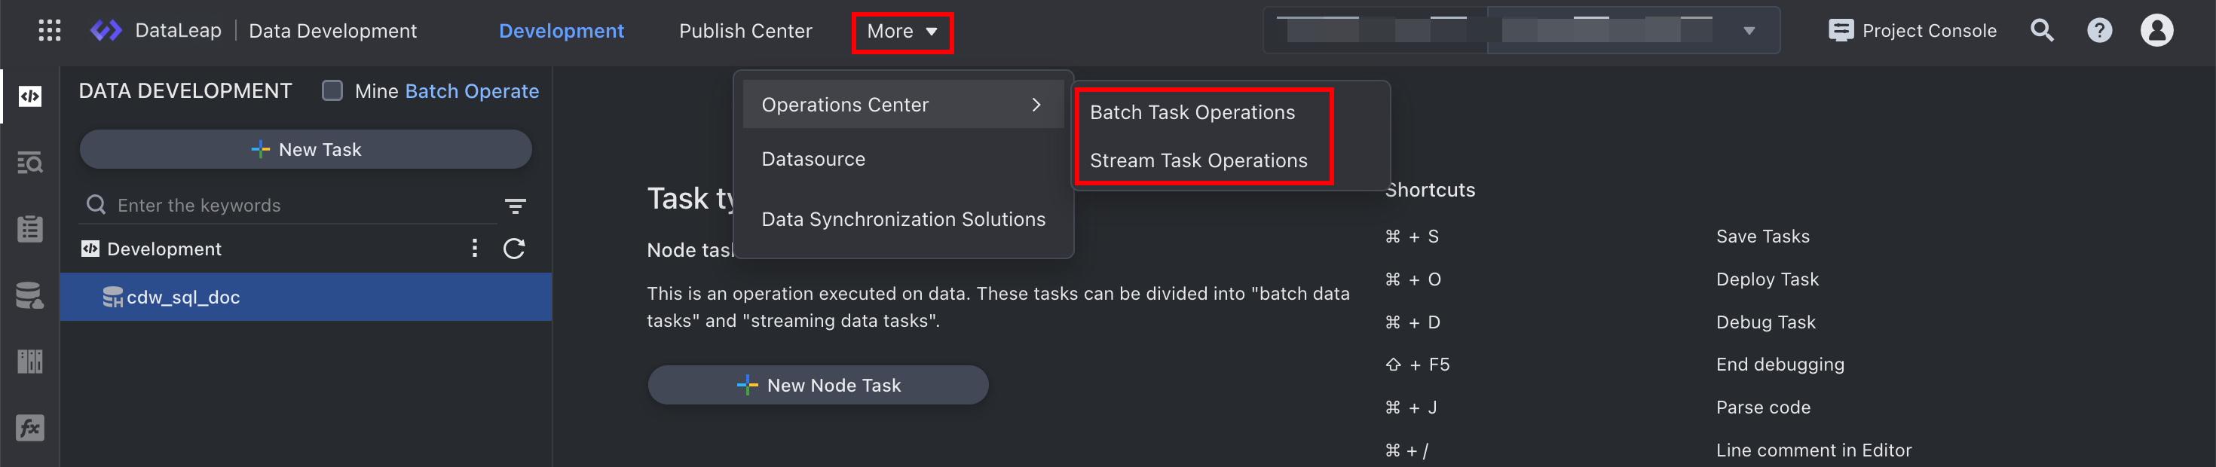Select Datasource from the More menu
Image resolution: width=2216 pixels, height=467 pixels.
pyautogui.click(x=813, y=159)
